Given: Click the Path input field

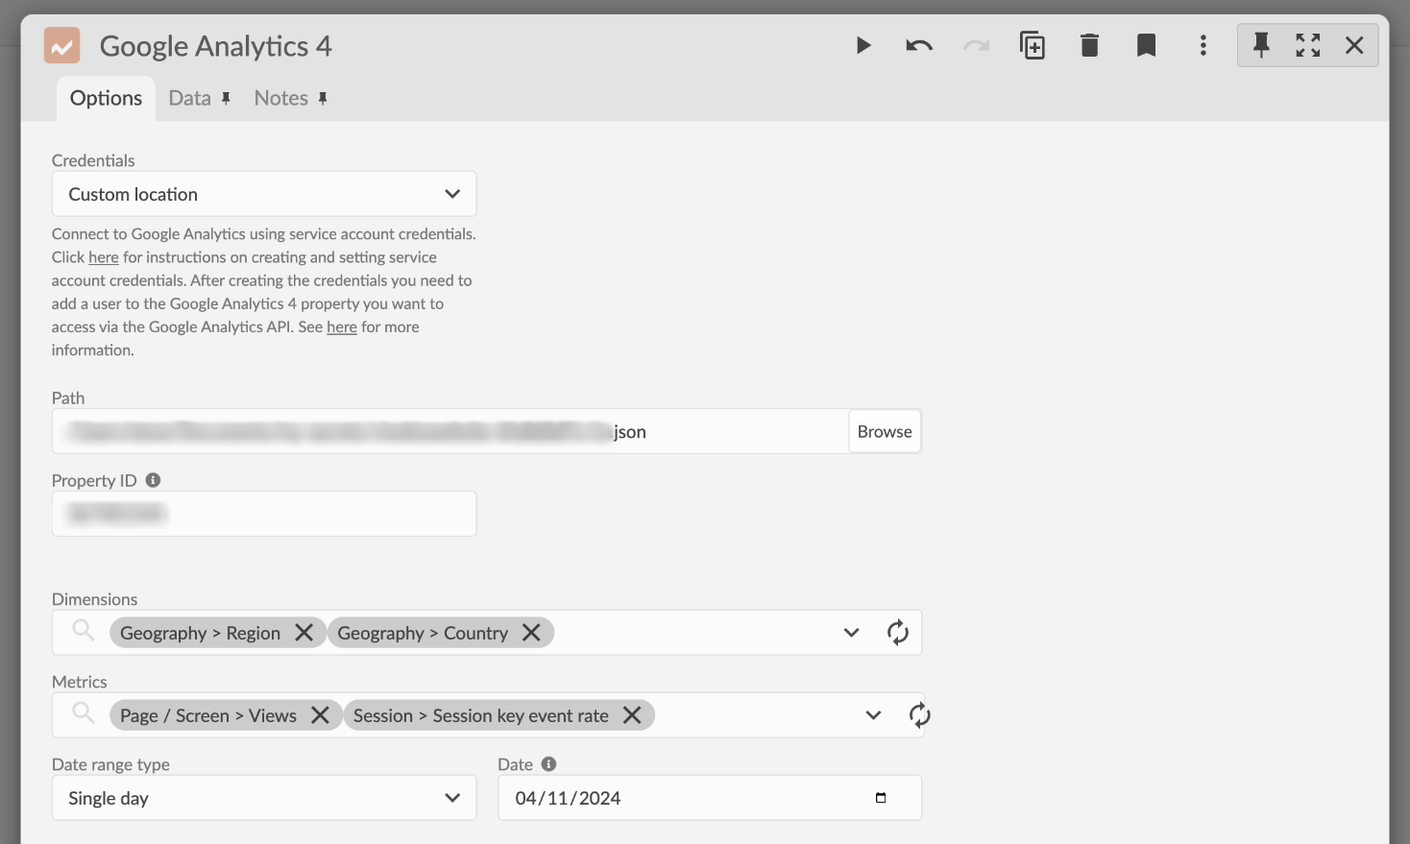Looking at the screenshot, I should coord(450,431).
